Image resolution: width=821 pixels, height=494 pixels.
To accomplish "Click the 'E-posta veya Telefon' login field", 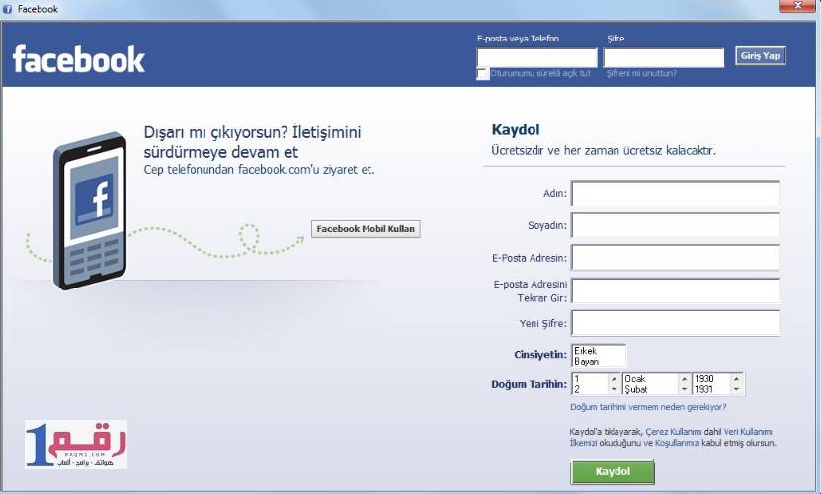I will 536,57.
